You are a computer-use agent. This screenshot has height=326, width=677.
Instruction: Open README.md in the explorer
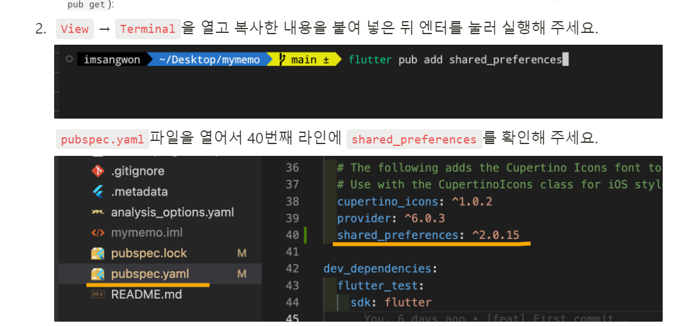[x=146, y=294]
